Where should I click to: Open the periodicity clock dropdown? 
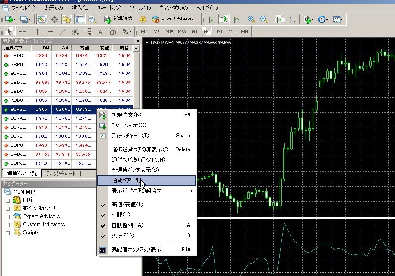tap(323, 19)
